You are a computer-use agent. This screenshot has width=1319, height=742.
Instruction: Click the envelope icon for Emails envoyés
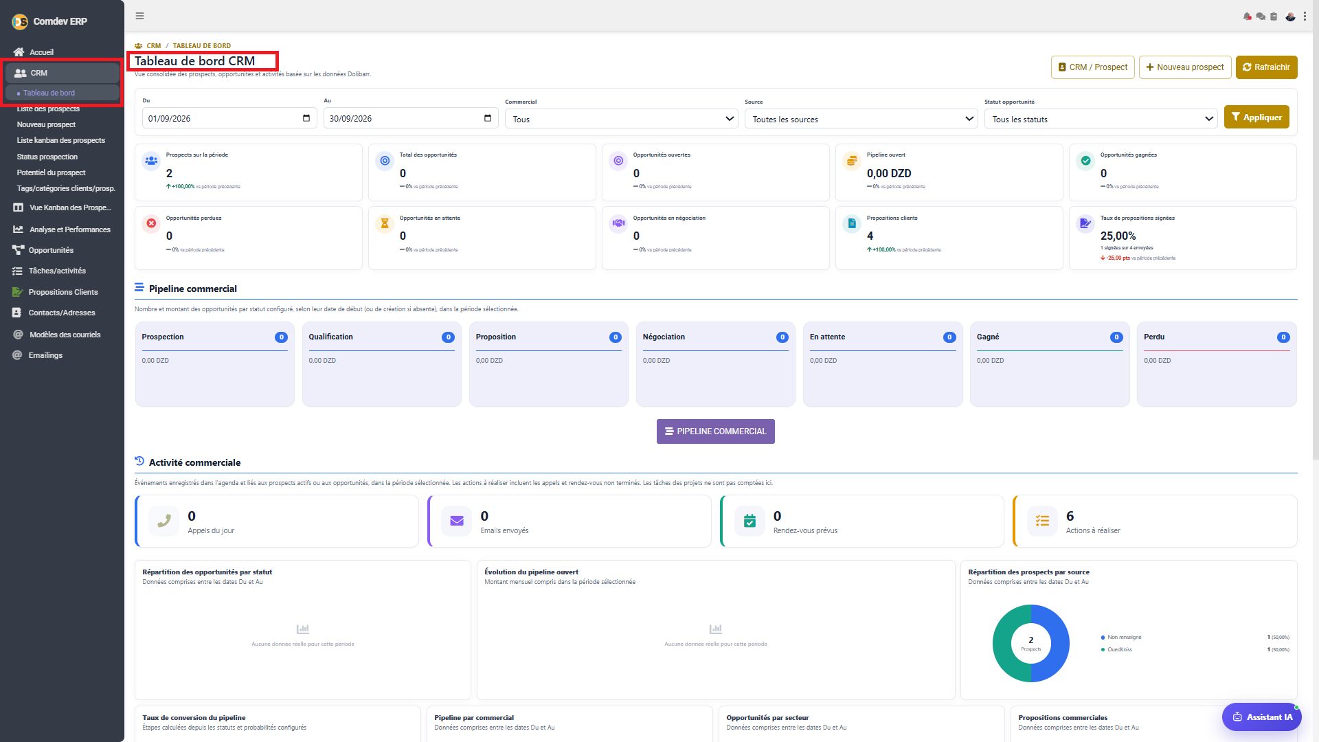457,521
